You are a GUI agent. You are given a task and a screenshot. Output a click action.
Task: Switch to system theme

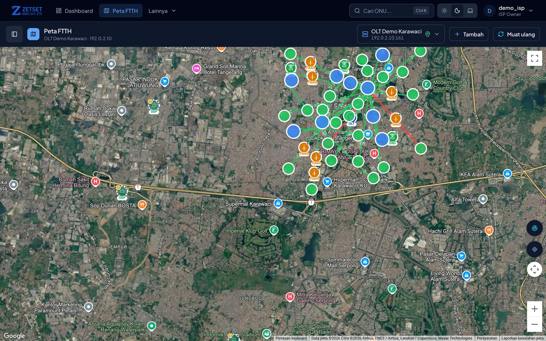click(470, 11)
